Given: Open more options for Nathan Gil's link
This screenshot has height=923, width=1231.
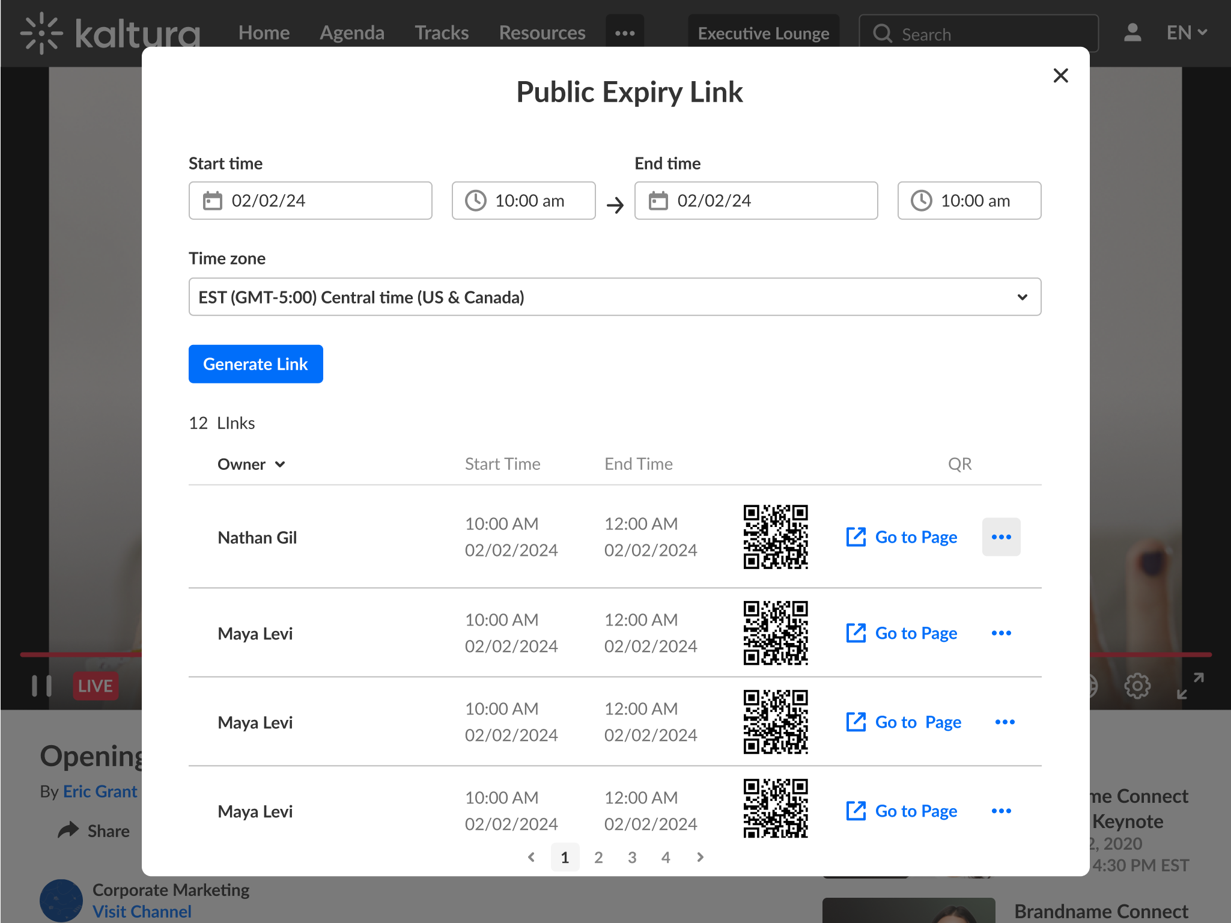Looking at the screenshot, I should pos(1001,537).
